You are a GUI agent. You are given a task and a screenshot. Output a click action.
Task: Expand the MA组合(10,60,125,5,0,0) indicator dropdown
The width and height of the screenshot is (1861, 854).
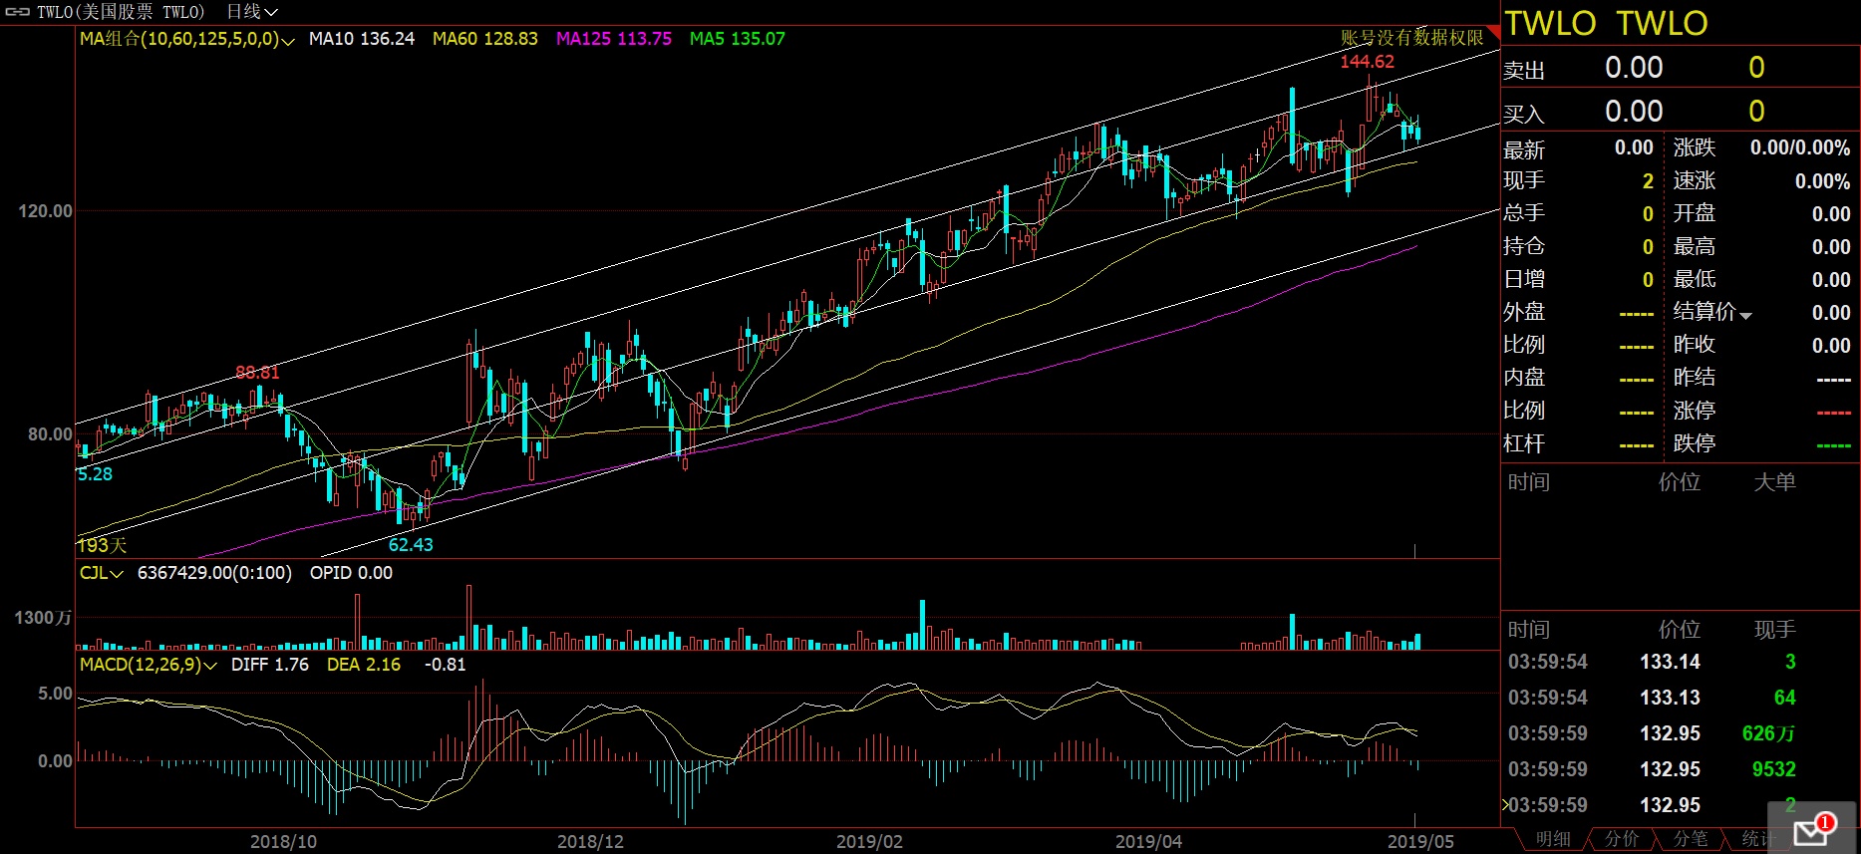pyautogui.click(x=186, y=39)
